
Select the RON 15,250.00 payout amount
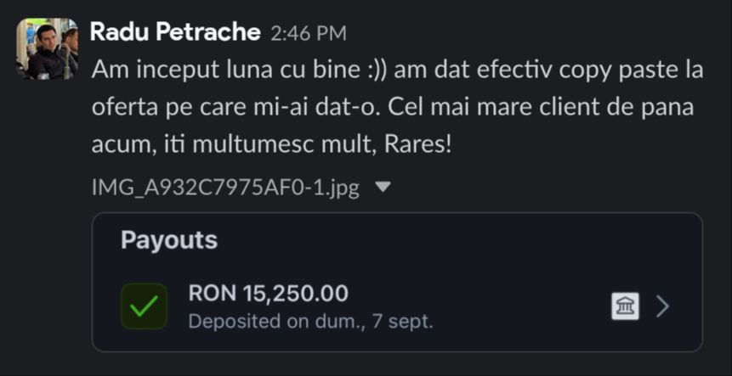(x=268, y=294)
